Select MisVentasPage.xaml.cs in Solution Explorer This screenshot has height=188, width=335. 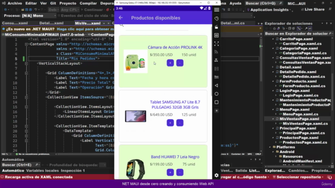tap(305, 124)
